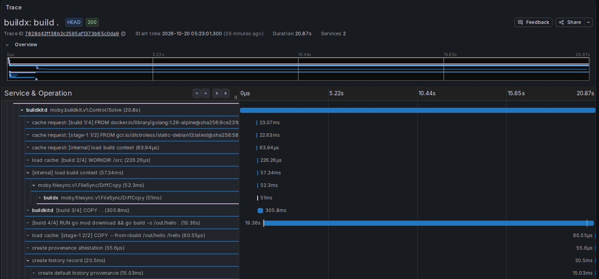Click the 22.63ms span marker
Screen dimensions: 599x279
[257, 135]
